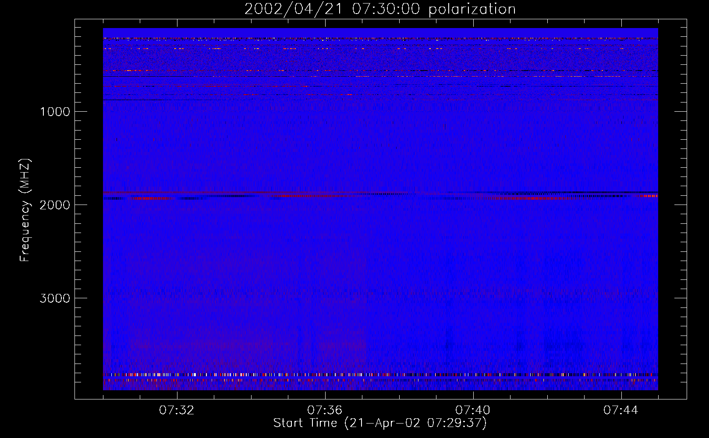Click the bright striped band at spectrogram bottom

pos(380,375)
